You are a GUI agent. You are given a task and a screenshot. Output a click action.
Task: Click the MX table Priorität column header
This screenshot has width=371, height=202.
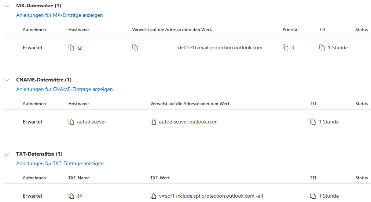pyautogui.click(x=290, y=30)
